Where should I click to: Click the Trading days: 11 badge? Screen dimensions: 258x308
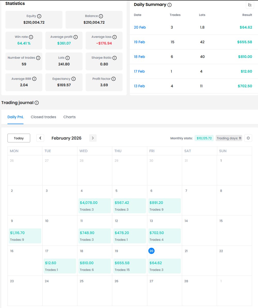[229, 138]
